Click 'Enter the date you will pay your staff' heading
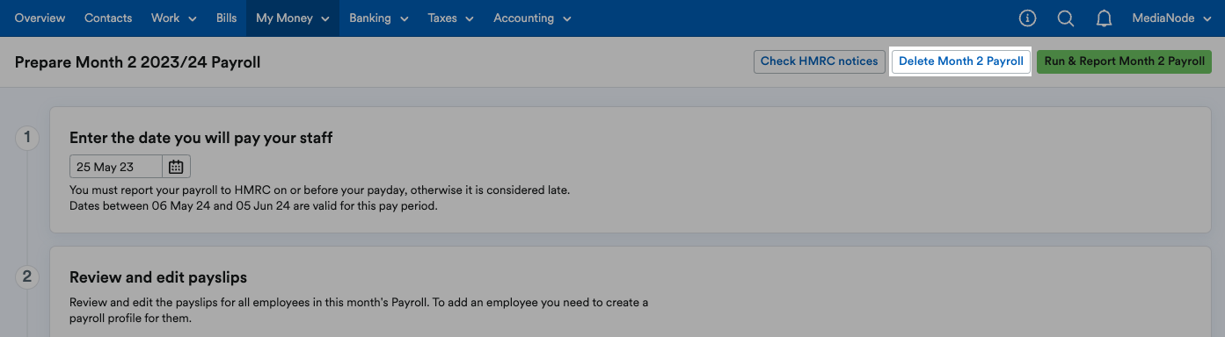This screenshot has width=1225, height=337. pos(201,138)
